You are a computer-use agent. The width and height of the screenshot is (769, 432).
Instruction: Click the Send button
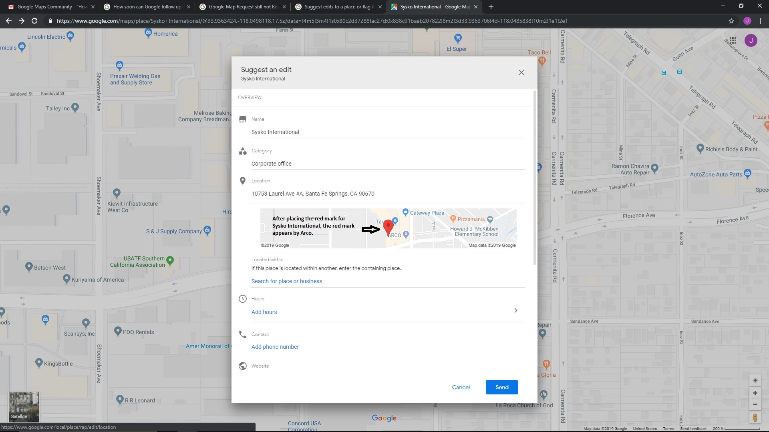[501, 387]
